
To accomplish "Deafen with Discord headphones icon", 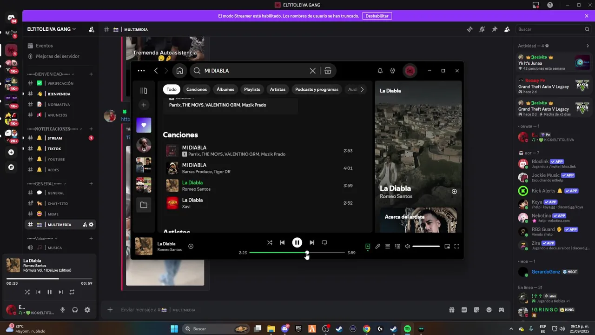I will coord(75,310).
